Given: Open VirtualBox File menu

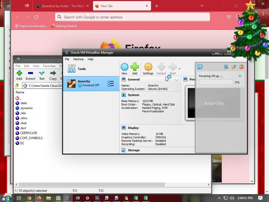Looking at the screenshot, I should 67,59.
